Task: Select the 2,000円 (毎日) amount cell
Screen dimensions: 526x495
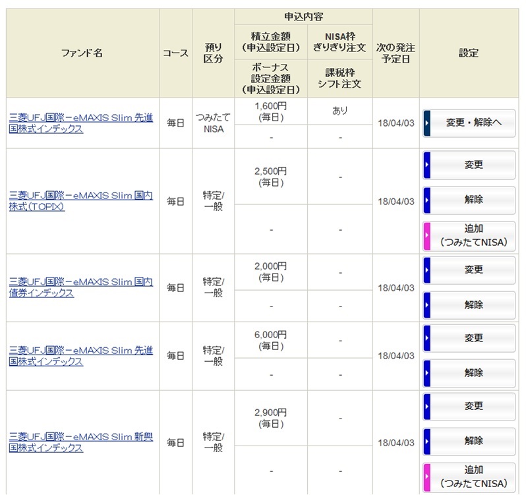Action: point(271,272)
